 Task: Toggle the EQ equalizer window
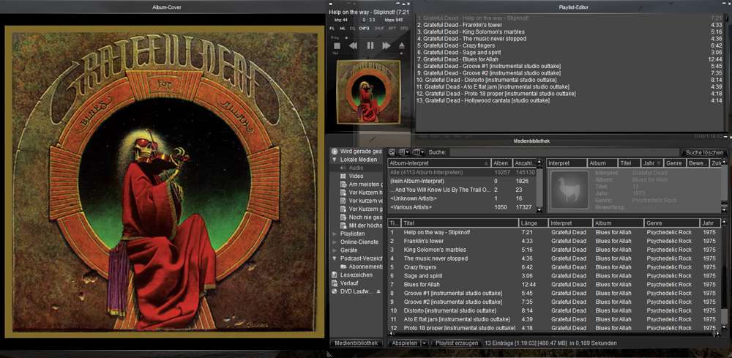click(x=352, y=28)
